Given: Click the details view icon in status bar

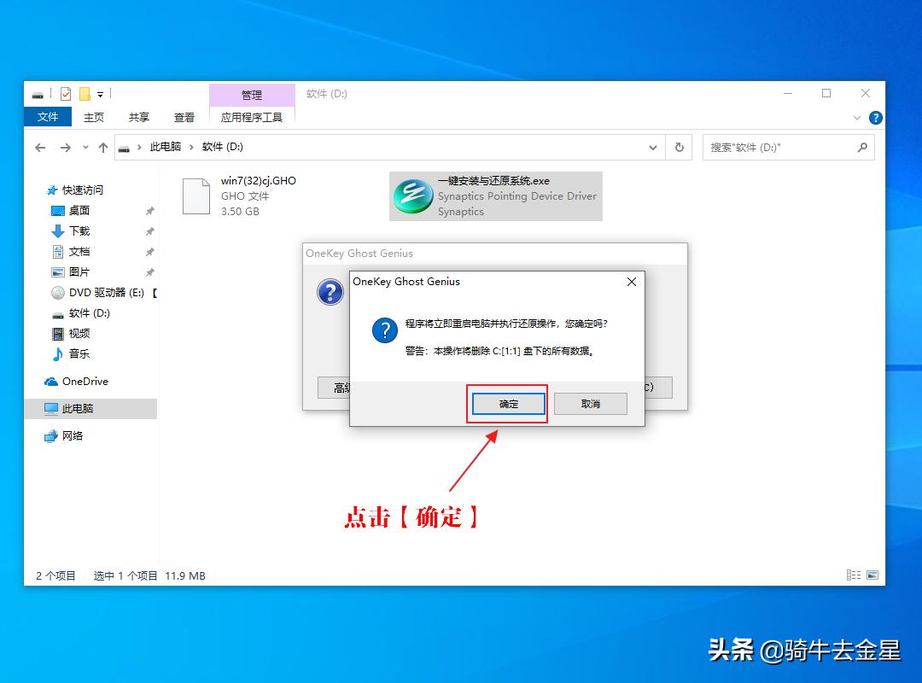Looking at the screenshot, I should [853, 575].
